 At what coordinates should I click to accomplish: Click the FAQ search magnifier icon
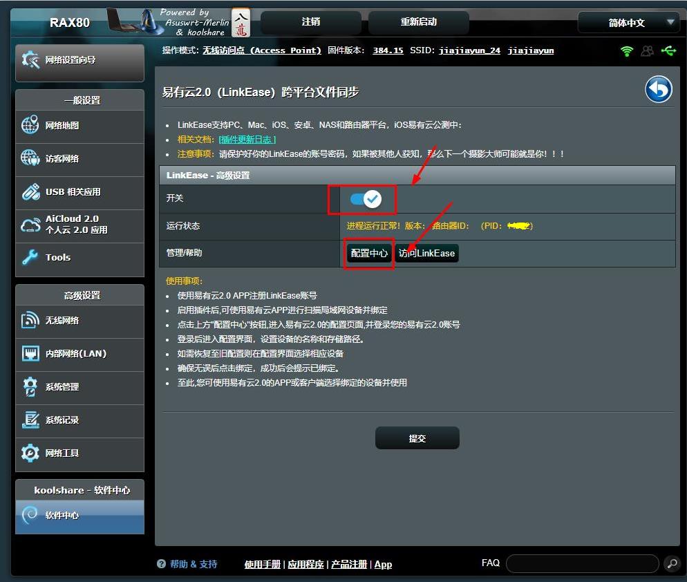[x=672, y=563]
